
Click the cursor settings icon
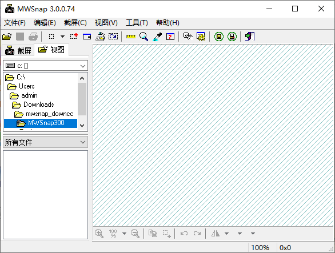188,37
